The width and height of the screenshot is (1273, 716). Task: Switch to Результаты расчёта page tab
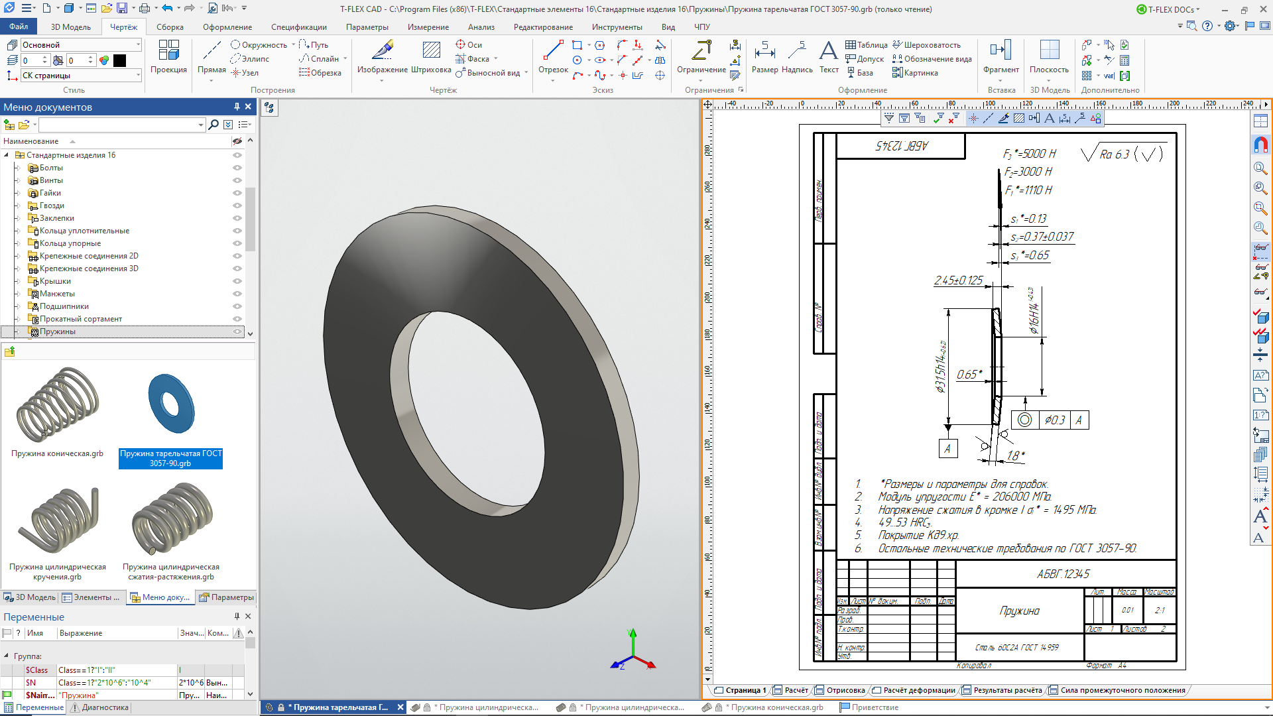[x=1001, y=690]
